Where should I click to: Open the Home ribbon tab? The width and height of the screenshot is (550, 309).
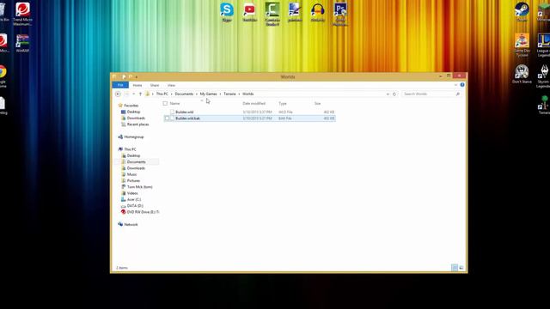coord(137,85)
